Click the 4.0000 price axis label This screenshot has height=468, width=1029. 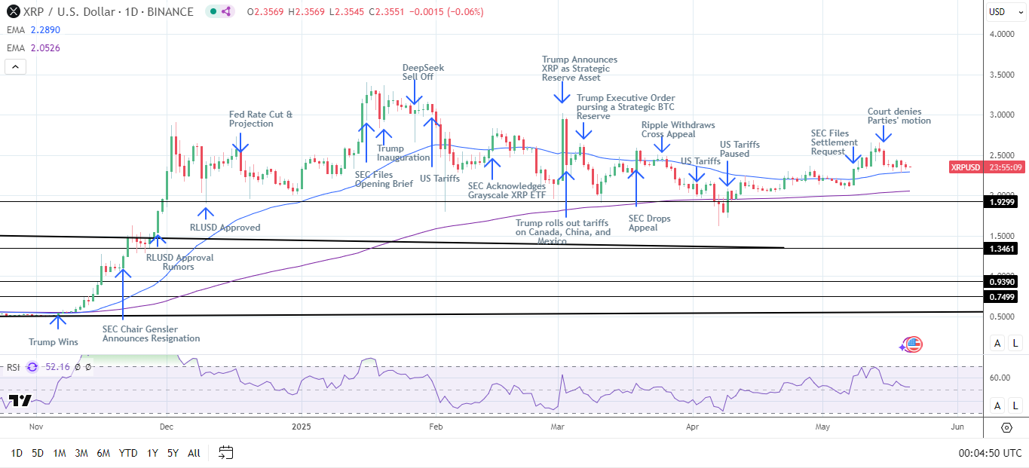tap(1003, 34)
